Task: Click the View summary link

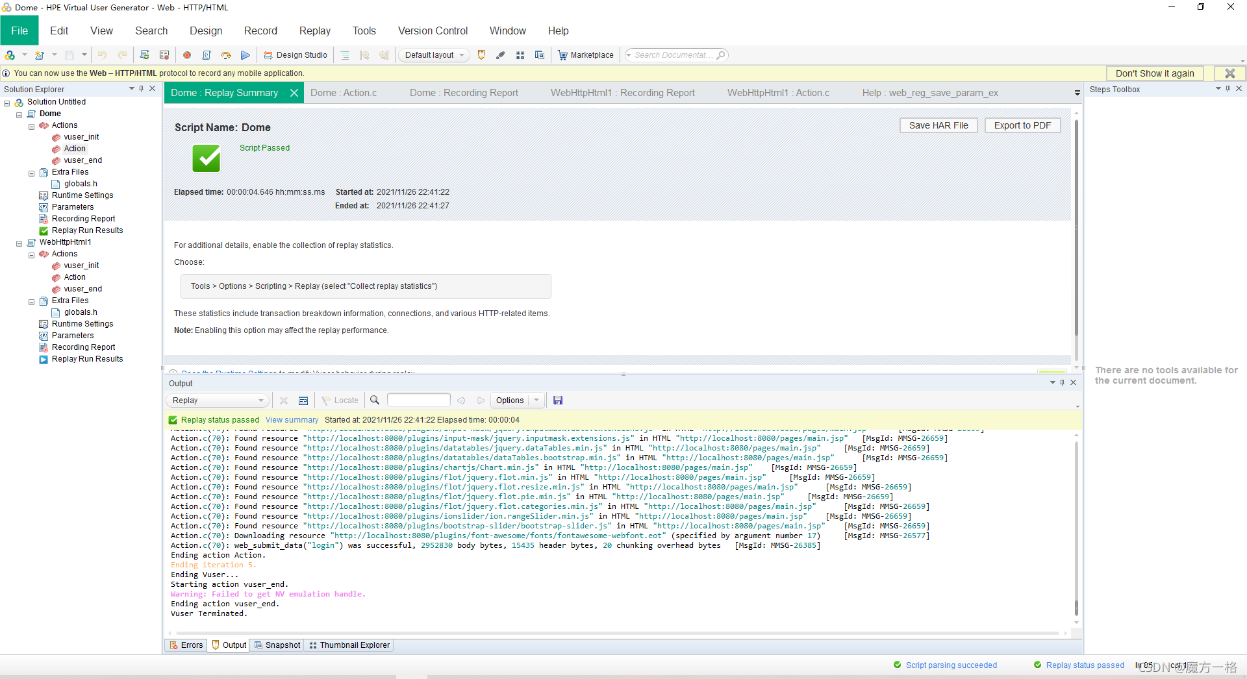Action: [x=292, y=420]
